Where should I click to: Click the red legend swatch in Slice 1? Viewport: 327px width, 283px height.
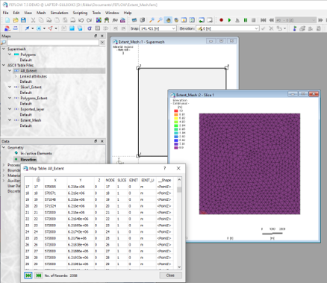tap(176, 111)
